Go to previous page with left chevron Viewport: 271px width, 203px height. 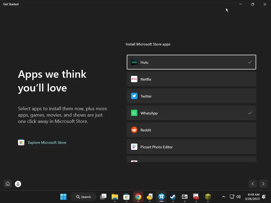[253, 184]
